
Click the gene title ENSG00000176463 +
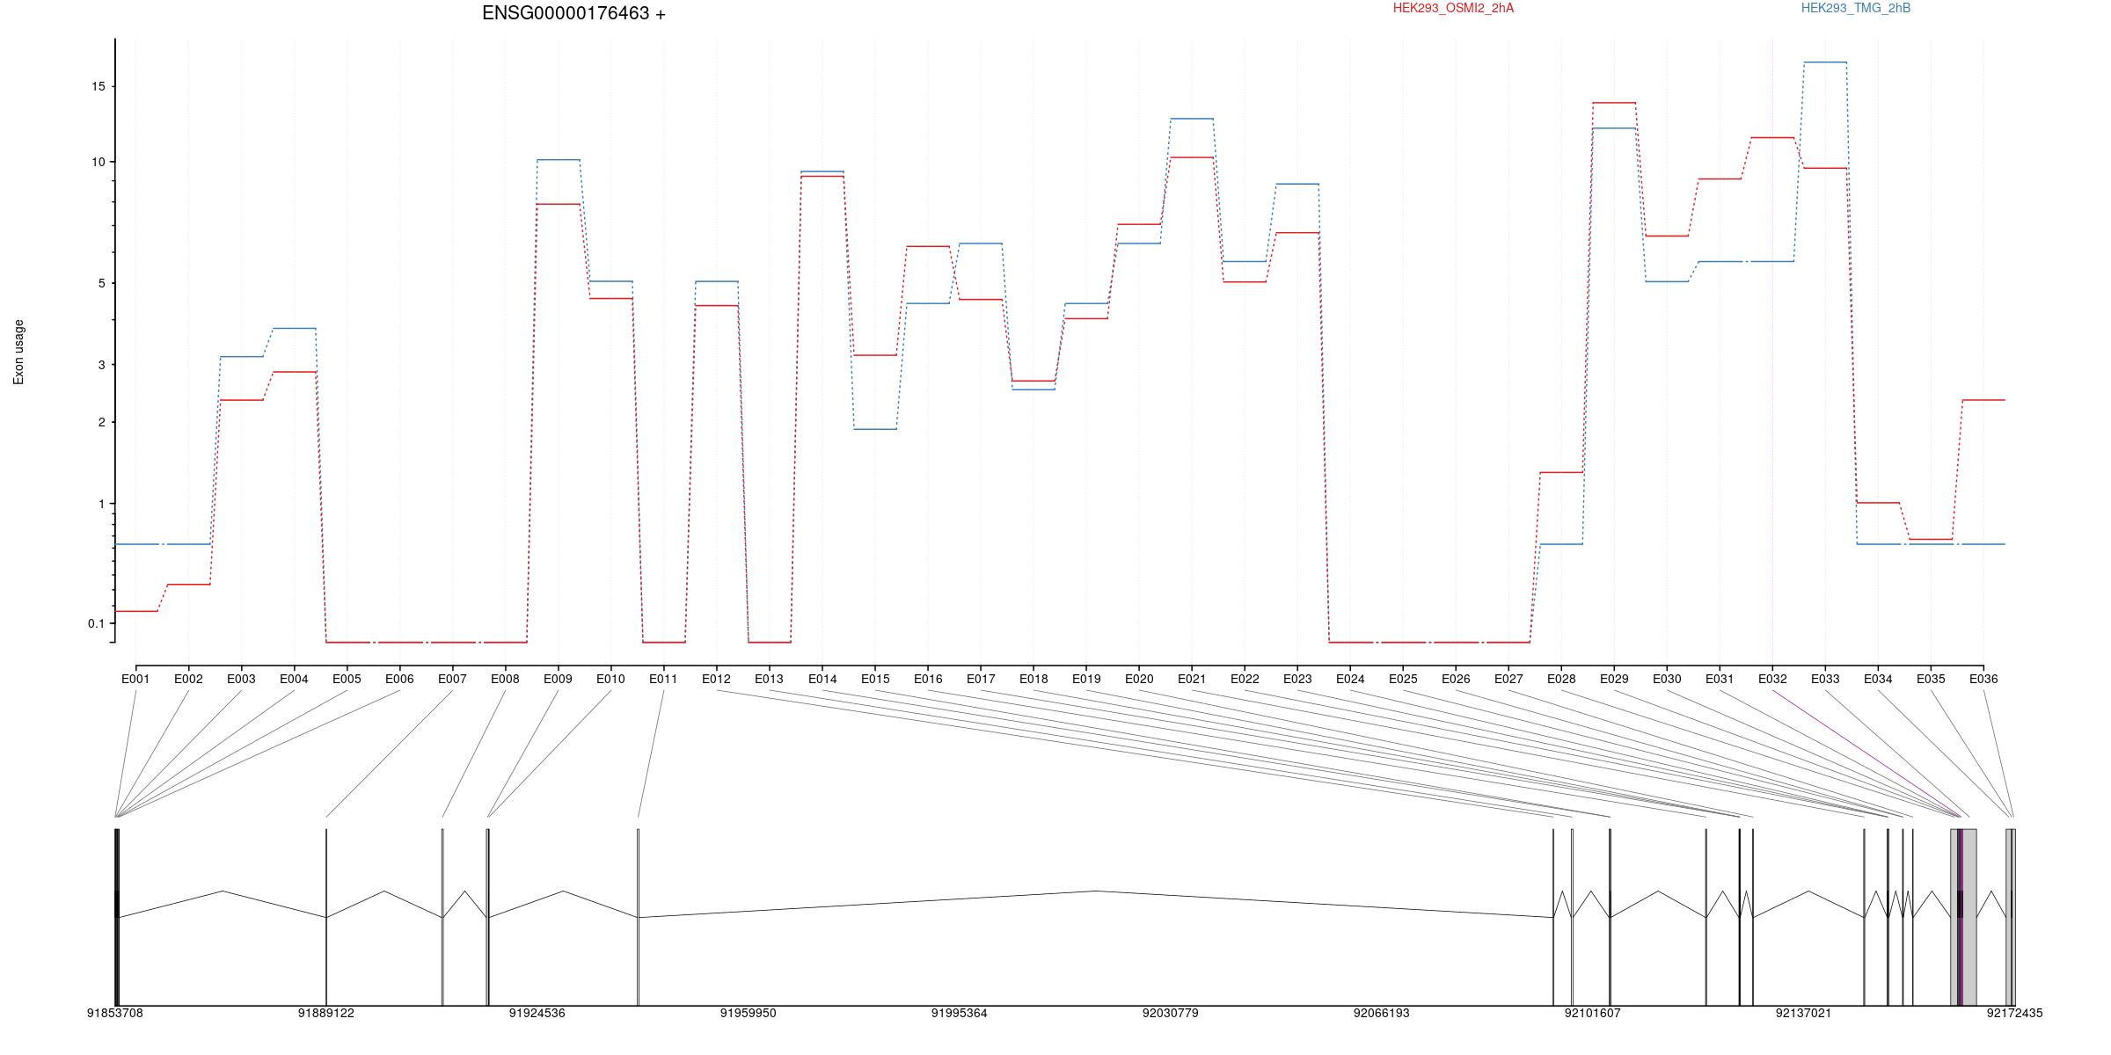pyautogui.click(x=573, y=13)
